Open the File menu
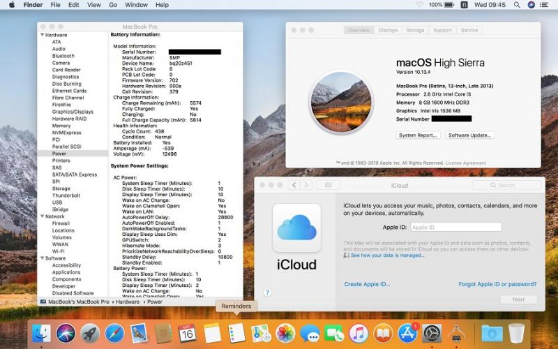This screenshot has width=558, height=349. (56, 5)
